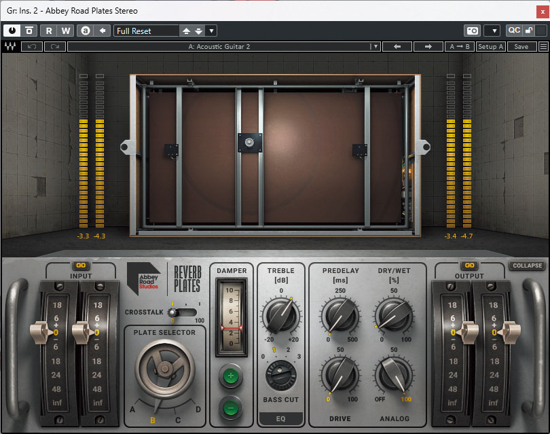Toggle the Input channel link icon

81,266
